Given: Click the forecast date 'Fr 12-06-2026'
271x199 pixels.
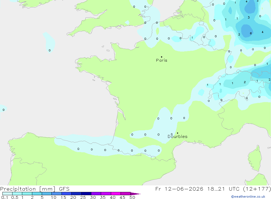Looking at the screenshot, I should click(x=179, y=189).
